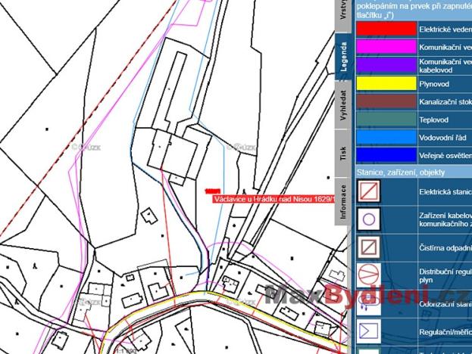Open the Tisk print tab
The image size is (472, 354).
344,154
